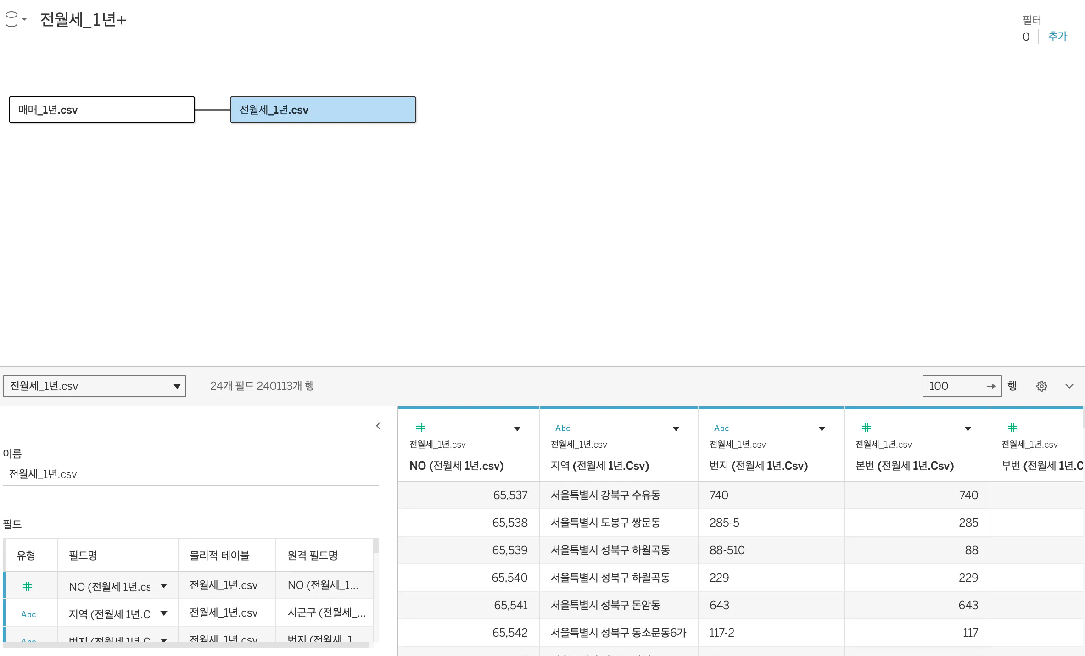Image resolution: width=1085 pixels, height=656 pixels.
Task: Open dropdown arrow of NO column header
Action: pyautogui.click(x=517, y=428)
